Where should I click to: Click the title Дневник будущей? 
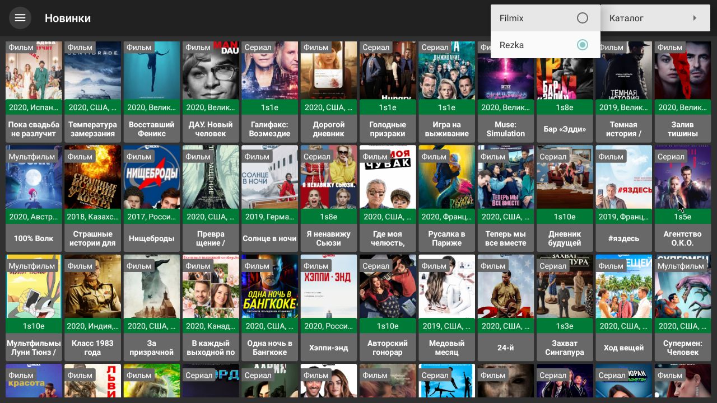(565, 238)
